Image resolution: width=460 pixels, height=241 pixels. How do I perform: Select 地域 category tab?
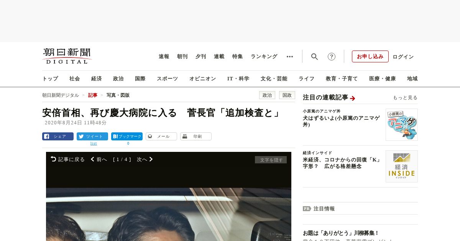[412, 79]
